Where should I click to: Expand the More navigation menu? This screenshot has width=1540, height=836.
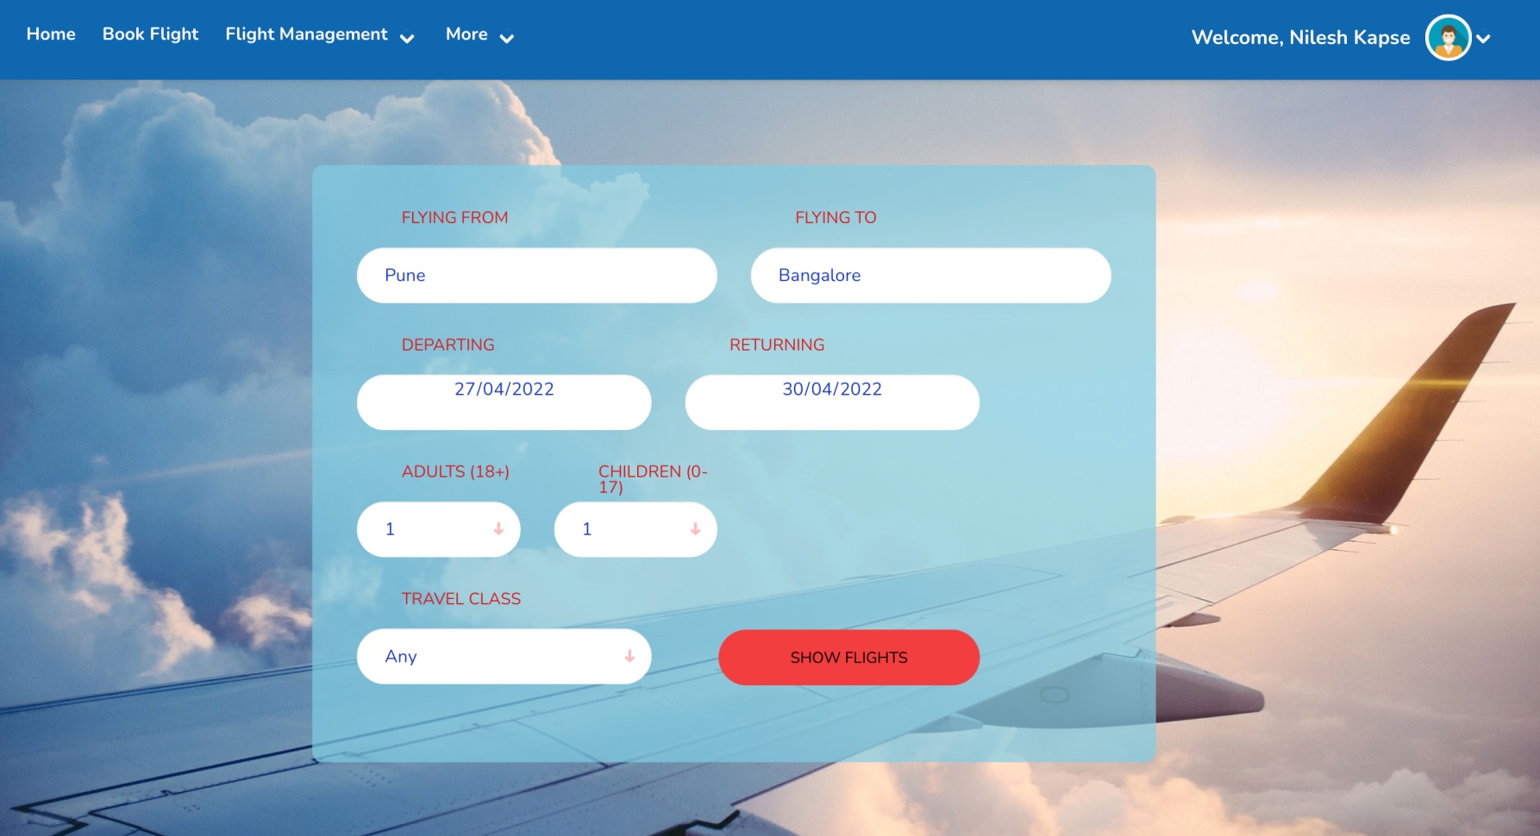pyautogui.click(x=466, y=34)
